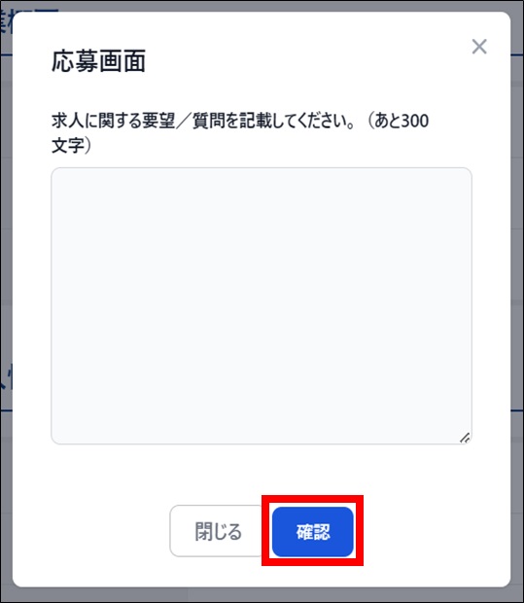Click the diagonal grip icon of the textarea
Screen dimensions: 524x603
[465, 438]
